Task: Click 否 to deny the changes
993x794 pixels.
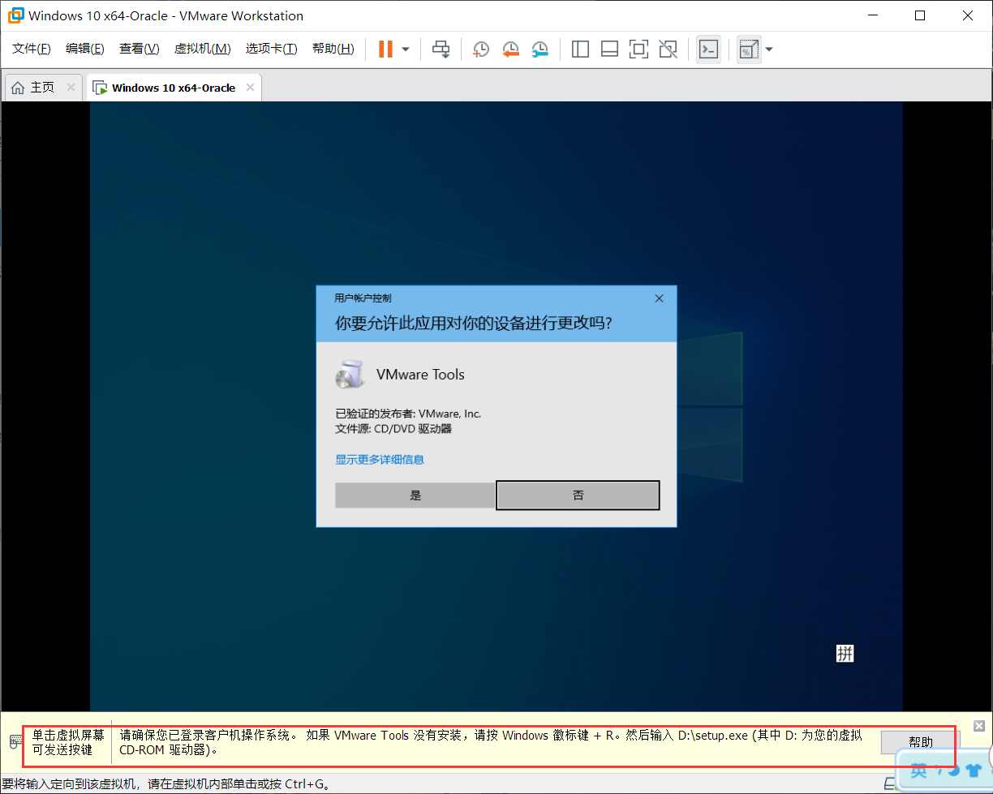Action: [x=578, y=495]
